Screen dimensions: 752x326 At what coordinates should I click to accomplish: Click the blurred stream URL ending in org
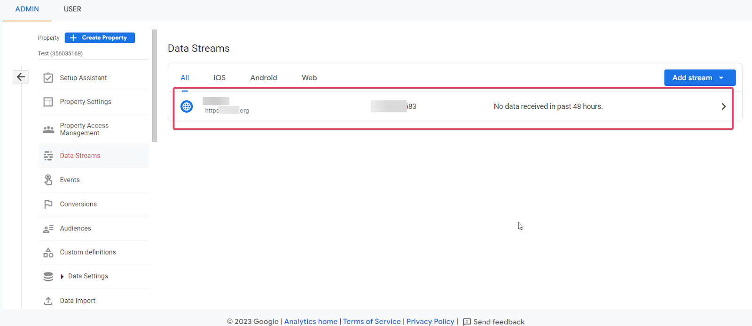(227, 111)
